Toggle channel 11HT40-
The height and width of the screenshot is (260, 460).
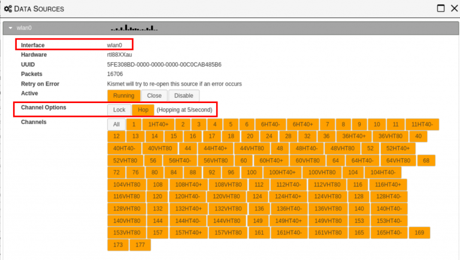(422, 124)
